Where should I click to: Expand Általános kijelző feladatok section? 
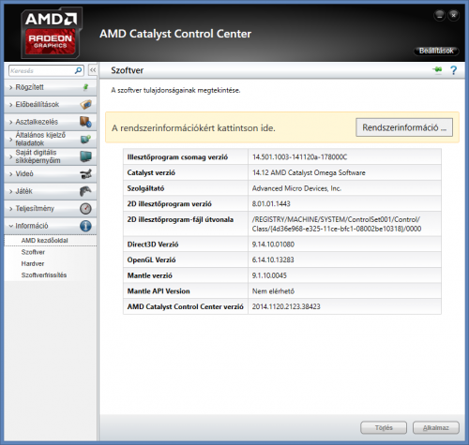50,140
